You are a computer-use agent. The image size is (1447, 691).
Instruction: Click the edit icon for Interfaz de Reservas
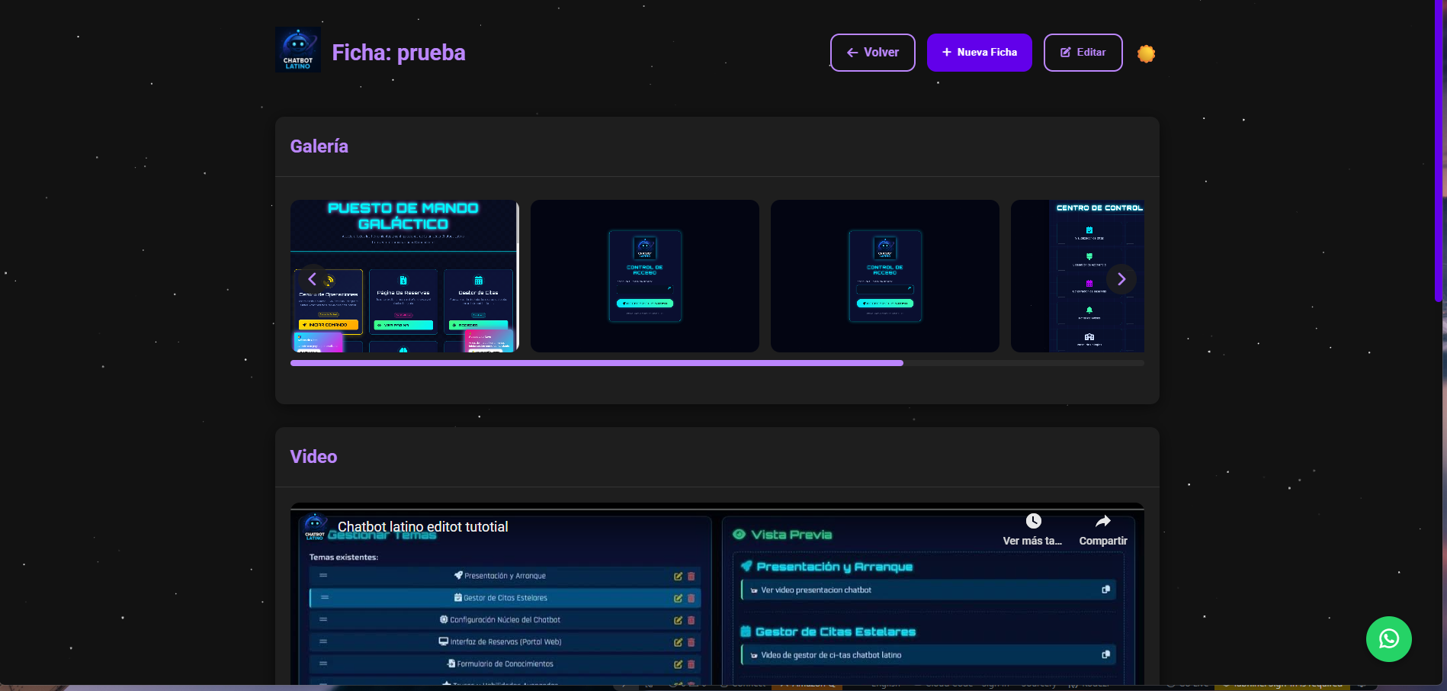(678, 641)
